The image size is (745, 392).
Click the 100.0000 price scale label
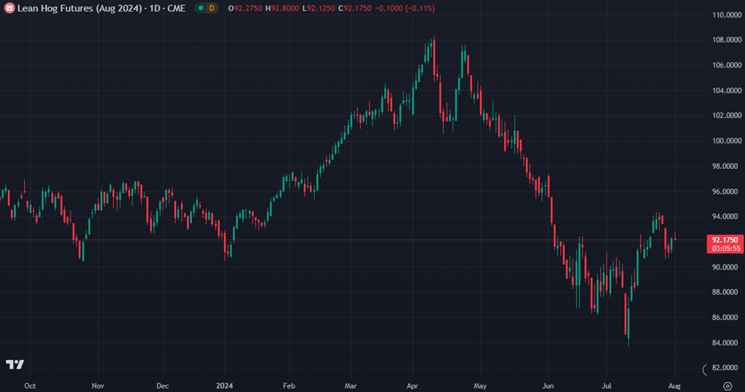tap(726, 141)
